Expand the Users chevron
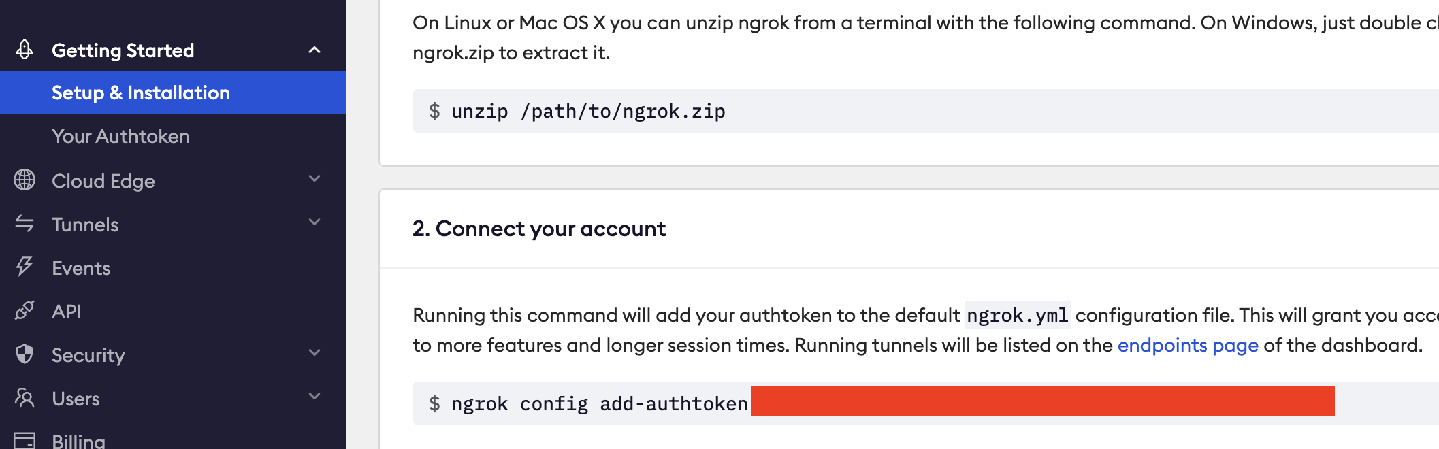Image resolution: width=1439 pixels, height=449 pixels. [x=314, y=397]
